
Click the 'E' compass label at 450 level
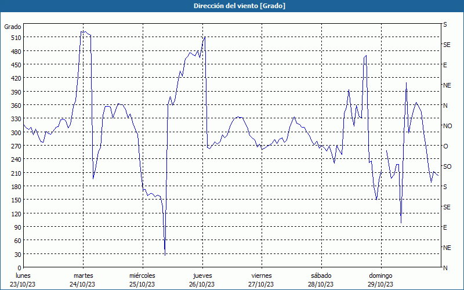coord(445,65)
